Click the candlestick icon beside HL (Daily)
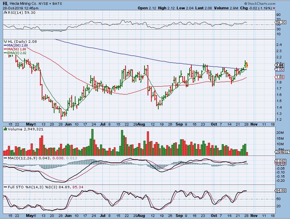290x219 pixels. [6, 42]
